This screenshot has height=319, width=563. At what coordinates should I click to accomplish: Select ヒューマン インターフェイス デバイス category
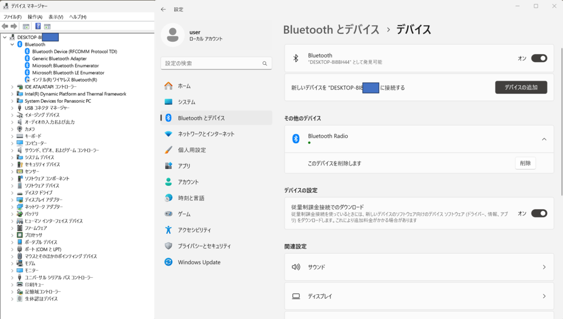coord(54,221)
